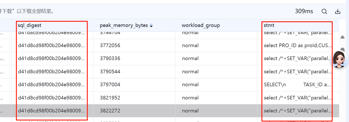Open search in the query results
Screen dimensions: 349x122
[x=324, y=11]
